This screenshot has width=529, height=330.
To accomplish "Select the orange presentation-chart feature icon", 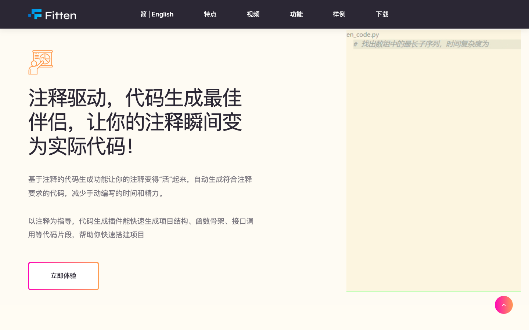I will 40,62.
